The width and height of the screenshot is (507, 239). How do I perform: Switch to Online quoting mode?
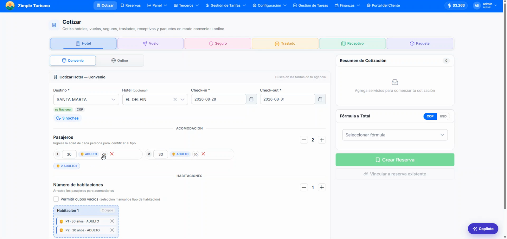coord(120,60)
